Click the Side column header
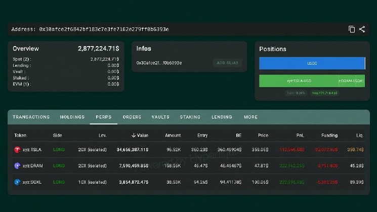377x212 pixels. (x=58, y=135)
